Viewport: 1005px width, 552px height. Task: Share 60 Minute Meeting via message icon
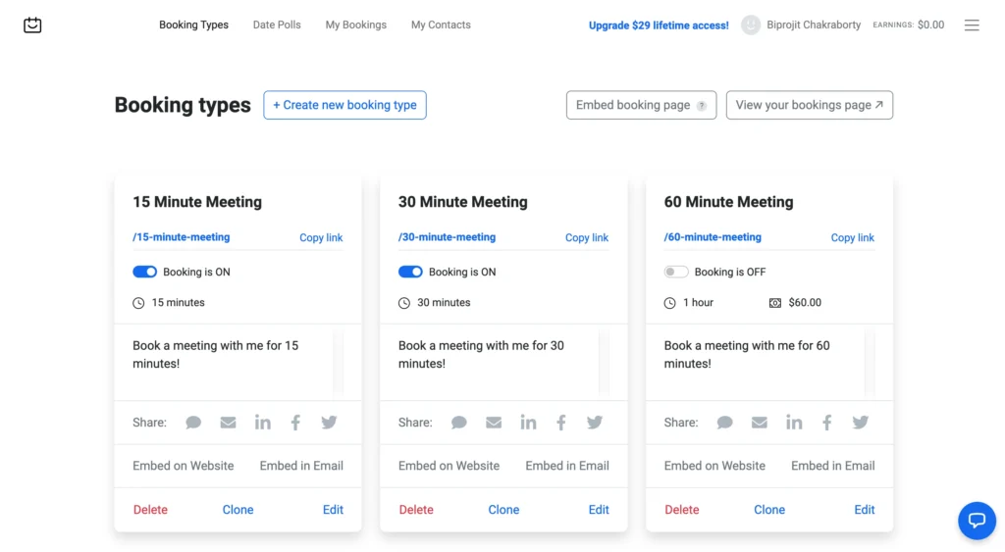point(725,423)
